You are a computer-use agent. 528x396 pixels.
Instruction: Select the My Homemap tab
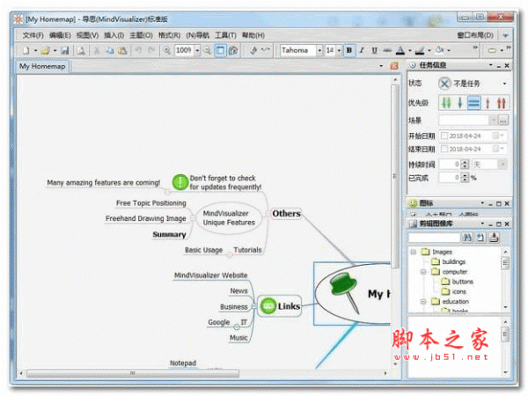click(x=42, y=66)
